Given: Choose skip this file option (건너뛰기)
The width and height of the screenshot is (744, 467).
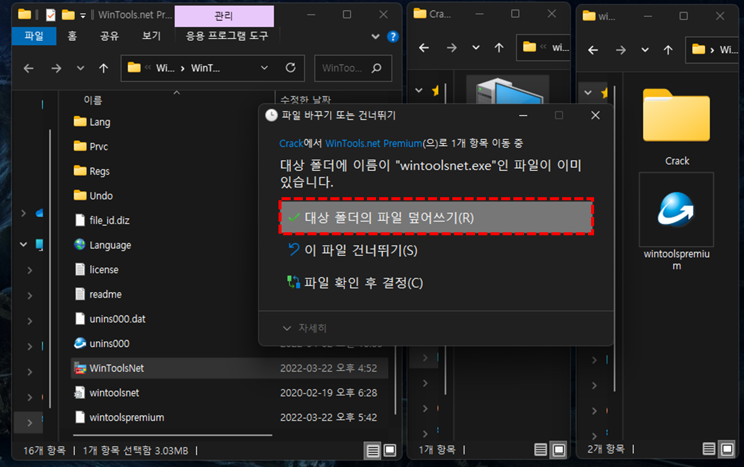Looking at the screenshot, I should click(x=353, y=250).
